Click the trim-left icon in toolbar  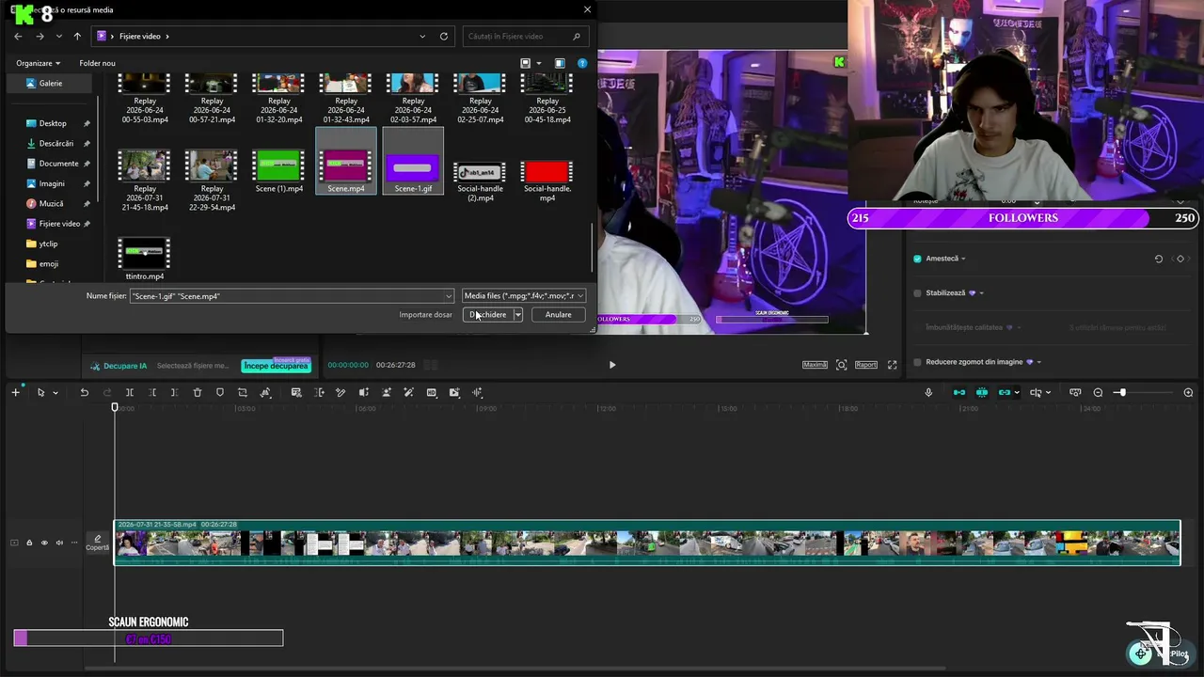click(x=152, y=392)
